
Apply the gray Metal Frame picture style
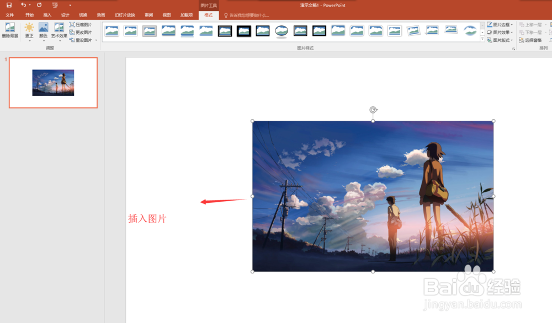[149, 31]
